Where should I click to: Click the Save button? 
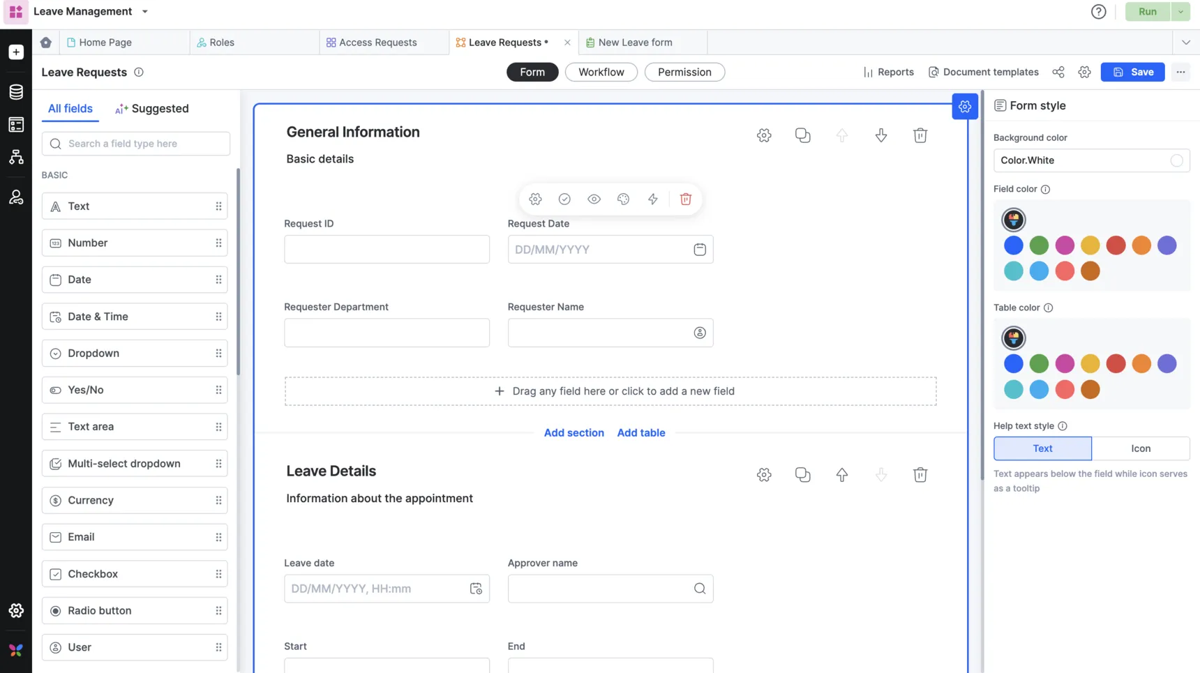click(x=1133, y=72)
